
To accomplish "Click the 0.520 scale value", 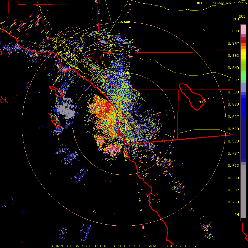I will pyautogui.click(x=233, y=141).
